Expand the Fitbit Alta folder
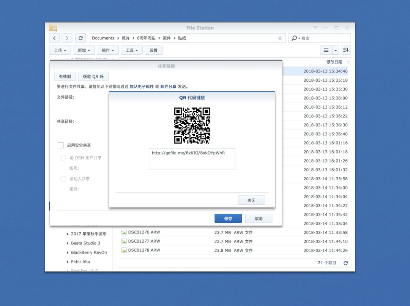Screen dimensions: 410x306 coord(68,262)
